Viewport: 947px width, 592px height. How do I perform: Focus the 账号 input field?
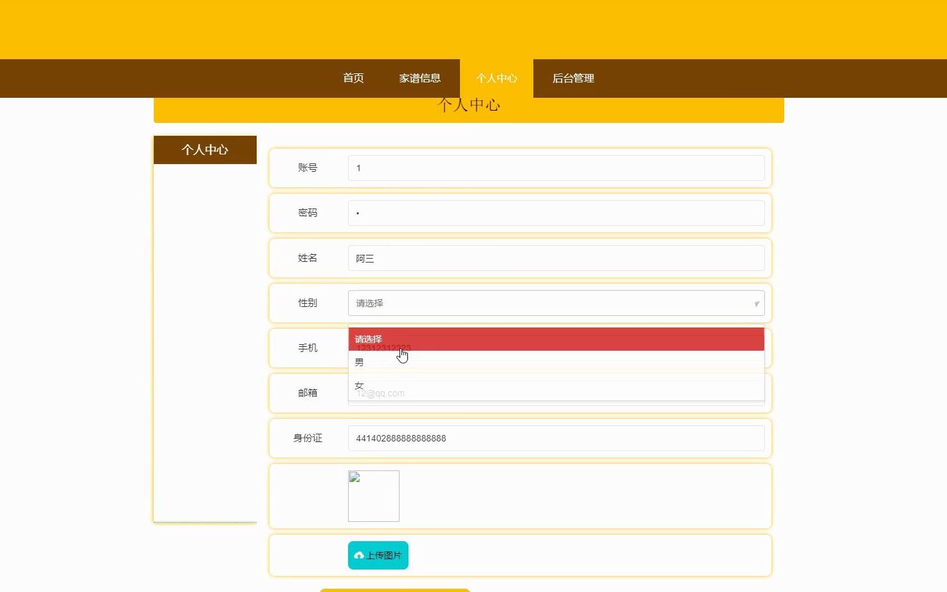[556, 168]
